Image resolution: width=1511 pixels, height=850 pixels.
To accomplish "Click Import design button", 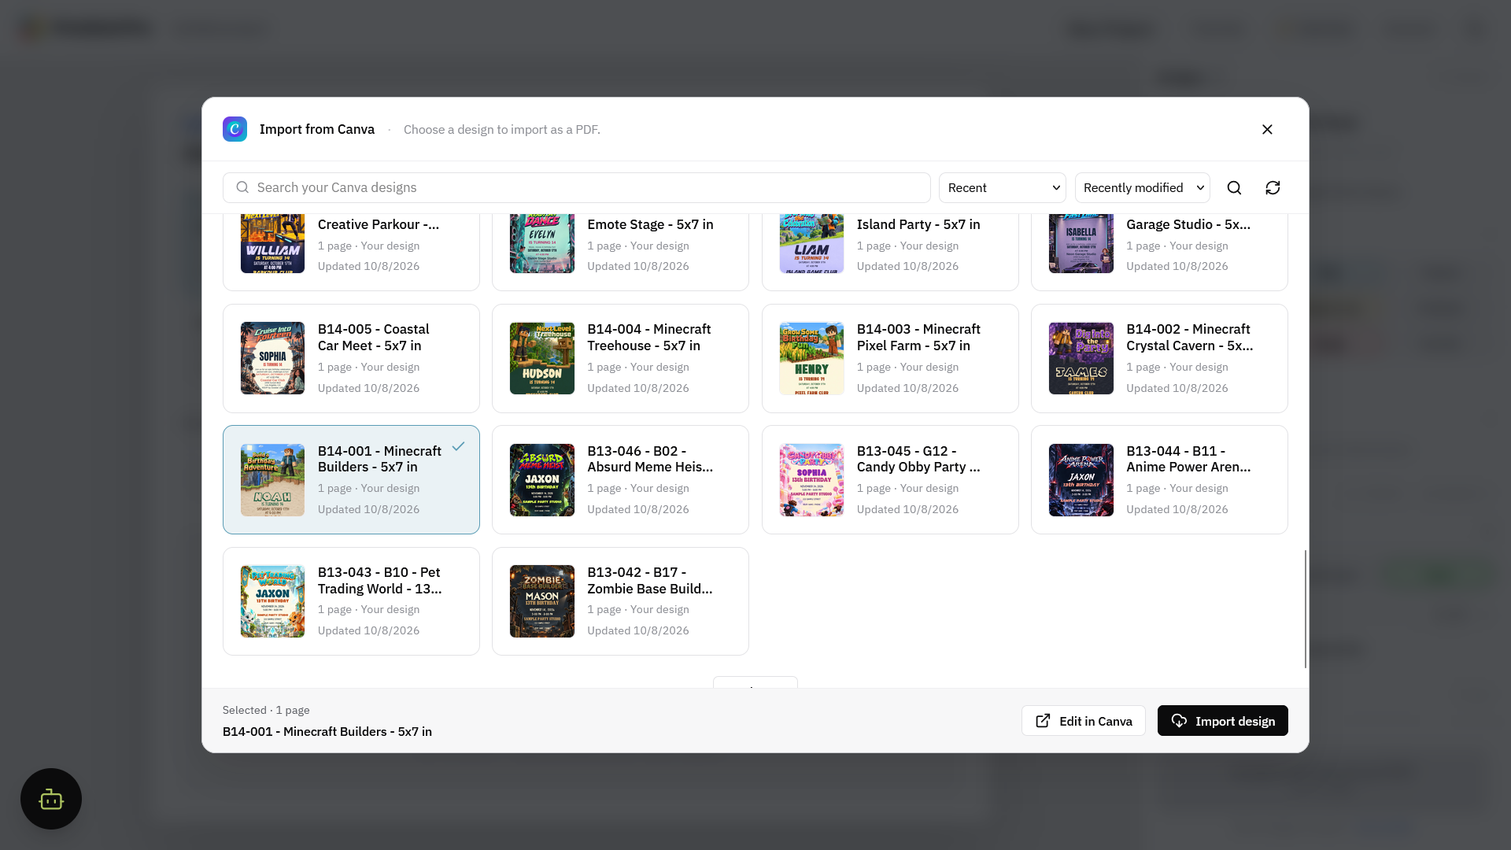I will 1222,721.
